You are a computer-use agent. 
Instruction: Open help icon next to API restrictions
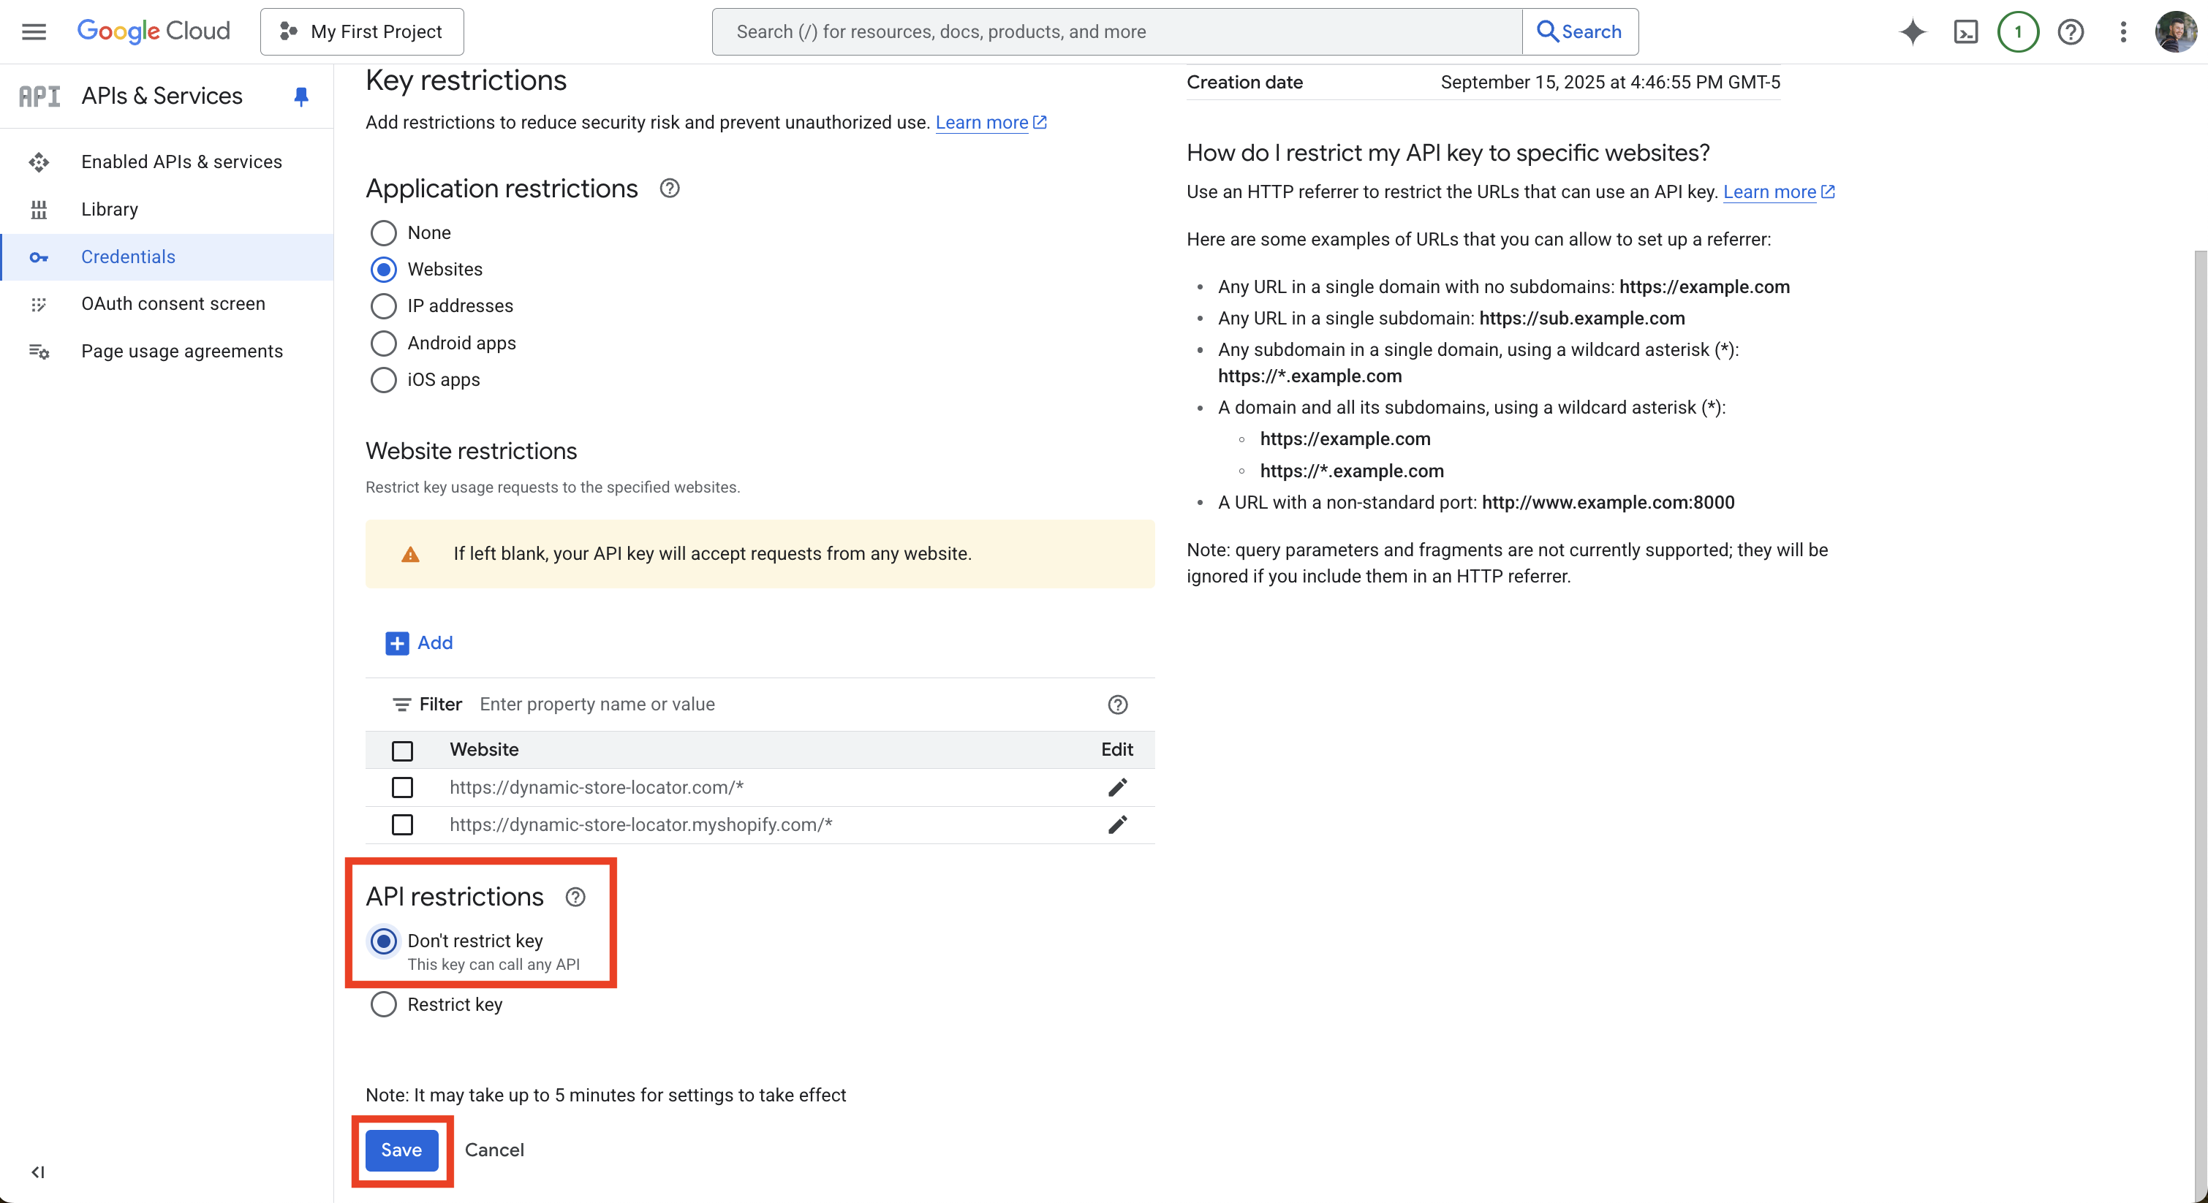(575, 897)
